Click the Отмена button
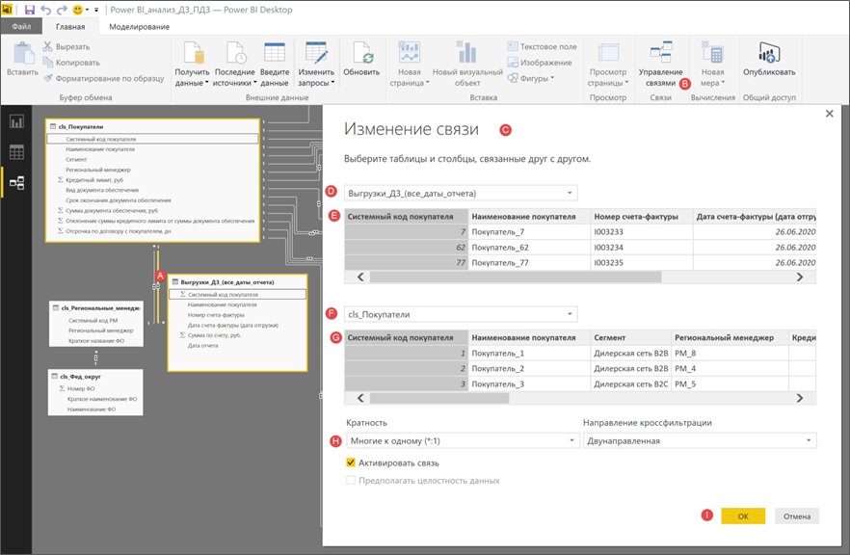Image resolution: width=850 pixels, height=555 pixels. tap(797, 516)
